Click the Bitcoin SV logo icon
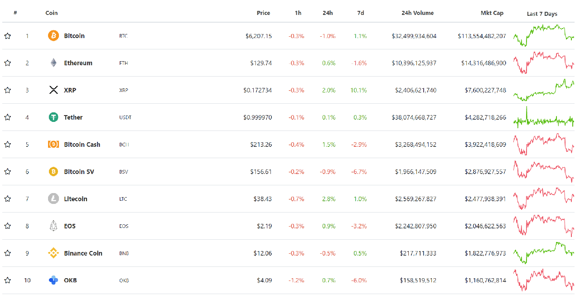Screen dimensions: 580x295 point(53,171)
